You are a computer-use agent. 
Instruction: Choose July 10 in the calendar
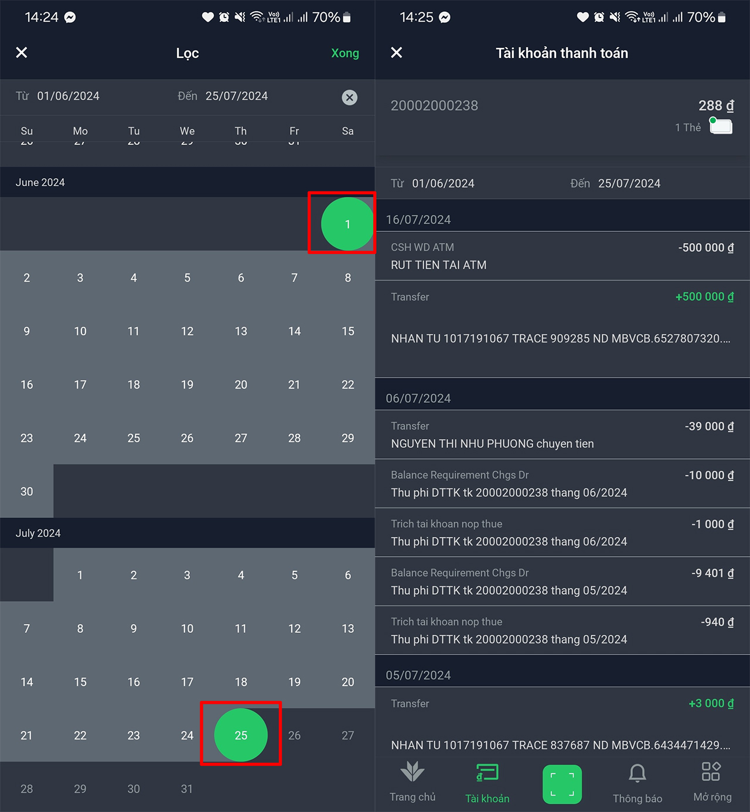[x=187, y=629]
